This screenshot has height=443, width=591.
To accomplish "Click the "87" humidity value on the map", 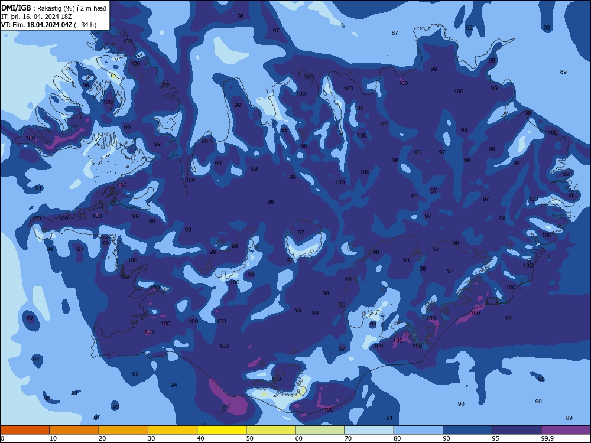I will coord(395,32).
